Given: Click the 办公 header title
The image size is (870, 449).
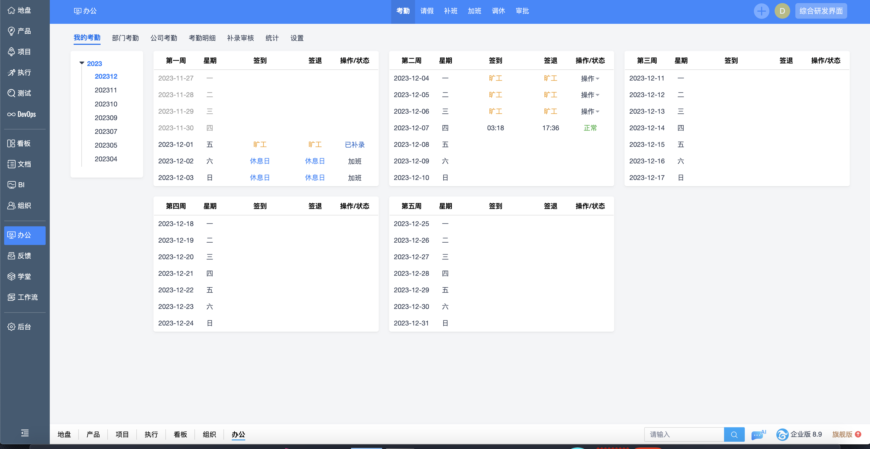Looking at the screenshot, I should pos(86,11).
